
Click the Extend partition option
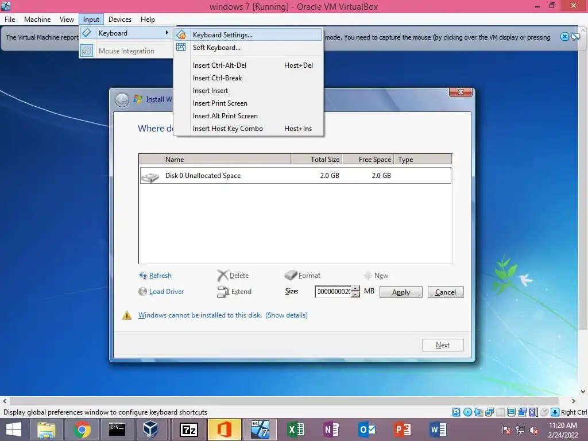click(x=234, y=292)
